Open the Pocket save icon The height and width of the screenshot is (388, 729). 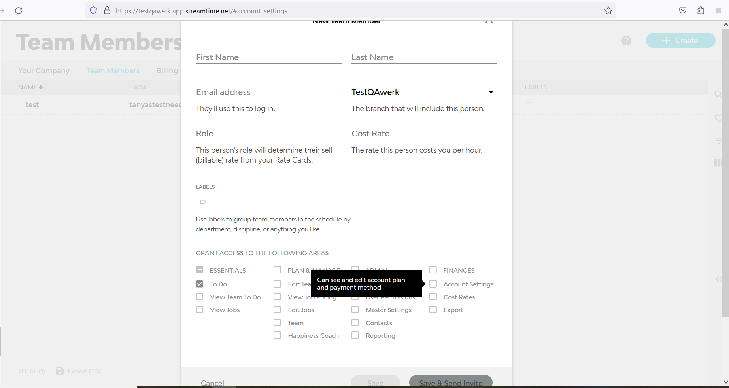pos(683,11)
